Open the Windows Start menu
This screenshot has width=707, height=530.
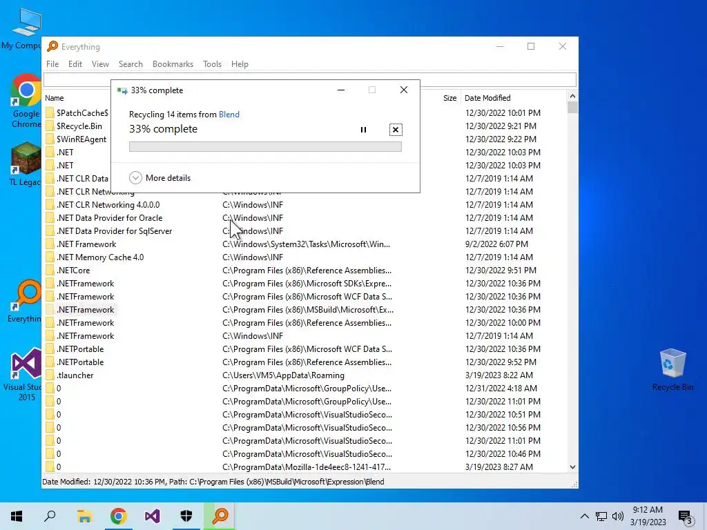[x=17, y=516]
